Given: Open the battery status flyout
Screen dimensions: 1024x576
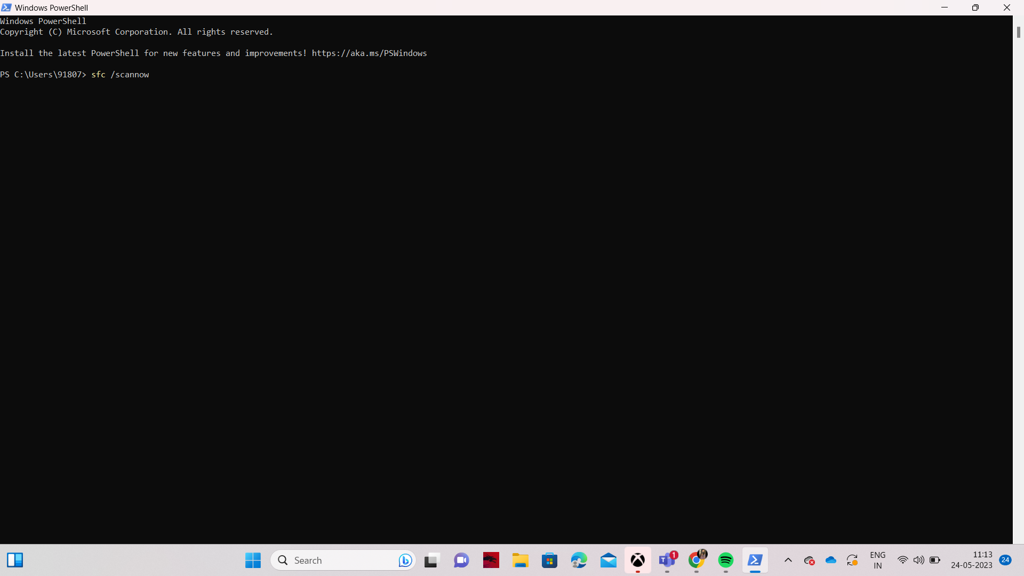Looking at the screenshot, I should [936, 560].
